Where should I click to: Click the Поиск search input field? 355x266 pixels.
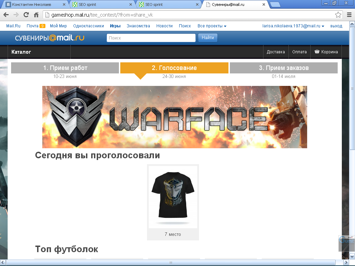(x=151, y=38)
